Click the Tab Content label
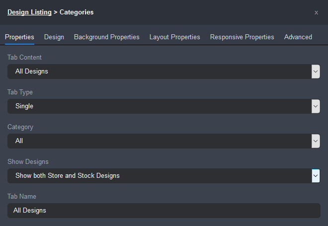 click(x=24, y=57)
